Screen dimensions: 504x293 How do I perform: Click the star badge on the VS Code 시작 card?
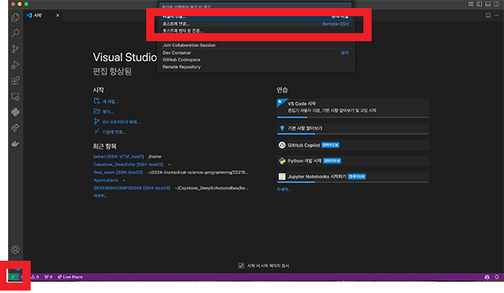coord(280,103)
